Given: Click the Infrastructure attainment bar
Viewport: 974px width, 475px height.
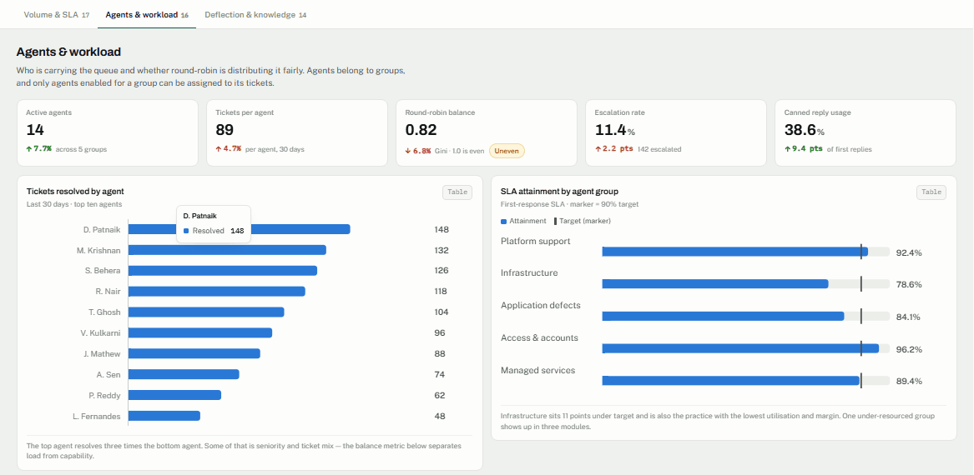Looking at the screenshot, I should coord(715,283).
